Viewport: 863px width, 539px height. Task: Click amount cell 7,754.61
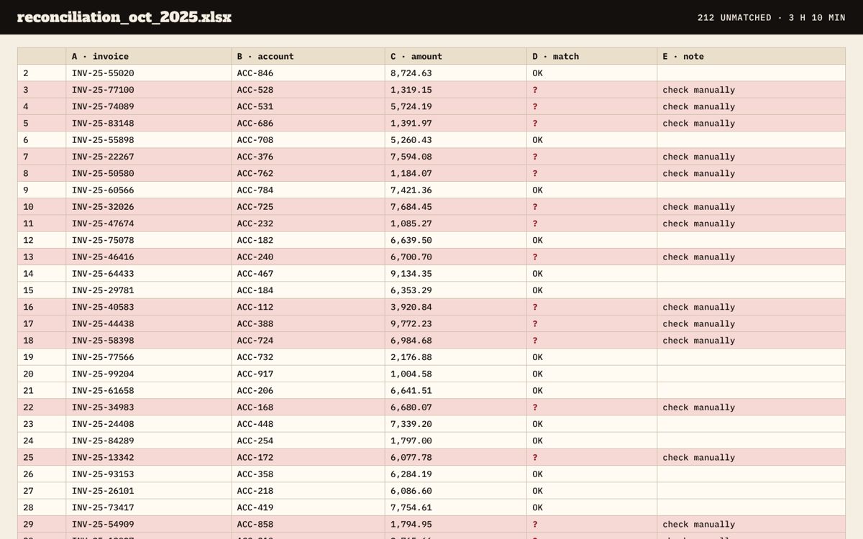point(456,507)
